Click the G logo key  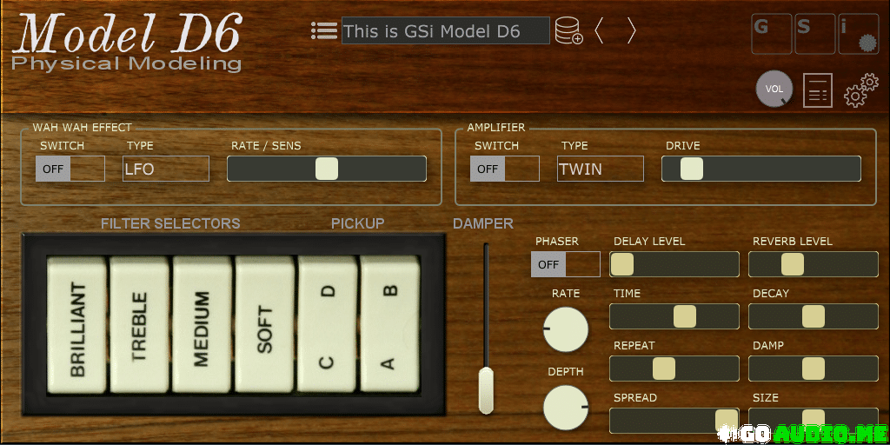(772, 34)
